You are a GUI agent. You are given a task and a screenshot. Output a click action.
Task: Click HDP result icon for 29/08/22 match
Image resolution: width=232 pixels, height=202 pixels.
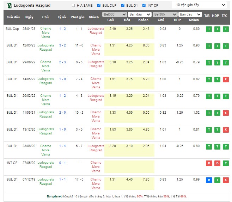(x=217, y=63)
